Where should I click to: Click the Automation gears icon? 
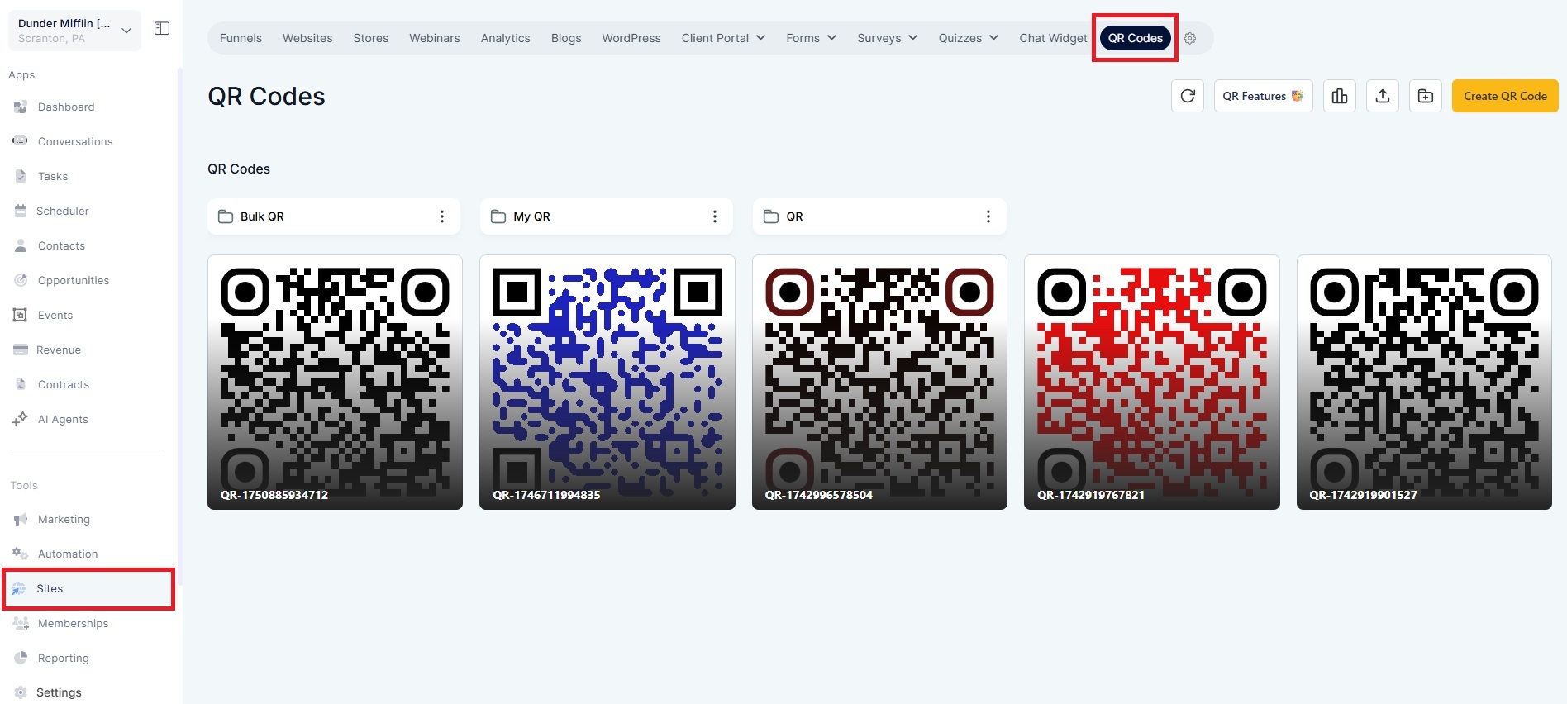(21, 554)
